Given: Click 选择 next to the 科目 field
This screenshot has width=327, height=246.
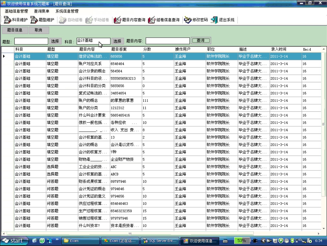Looking at the screenshot, I should [x=117, y=41].
